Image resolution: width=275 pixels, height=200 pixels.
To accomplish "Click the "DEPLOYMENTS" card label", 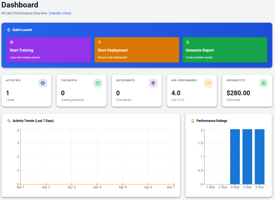I will [x=125, y=80].
